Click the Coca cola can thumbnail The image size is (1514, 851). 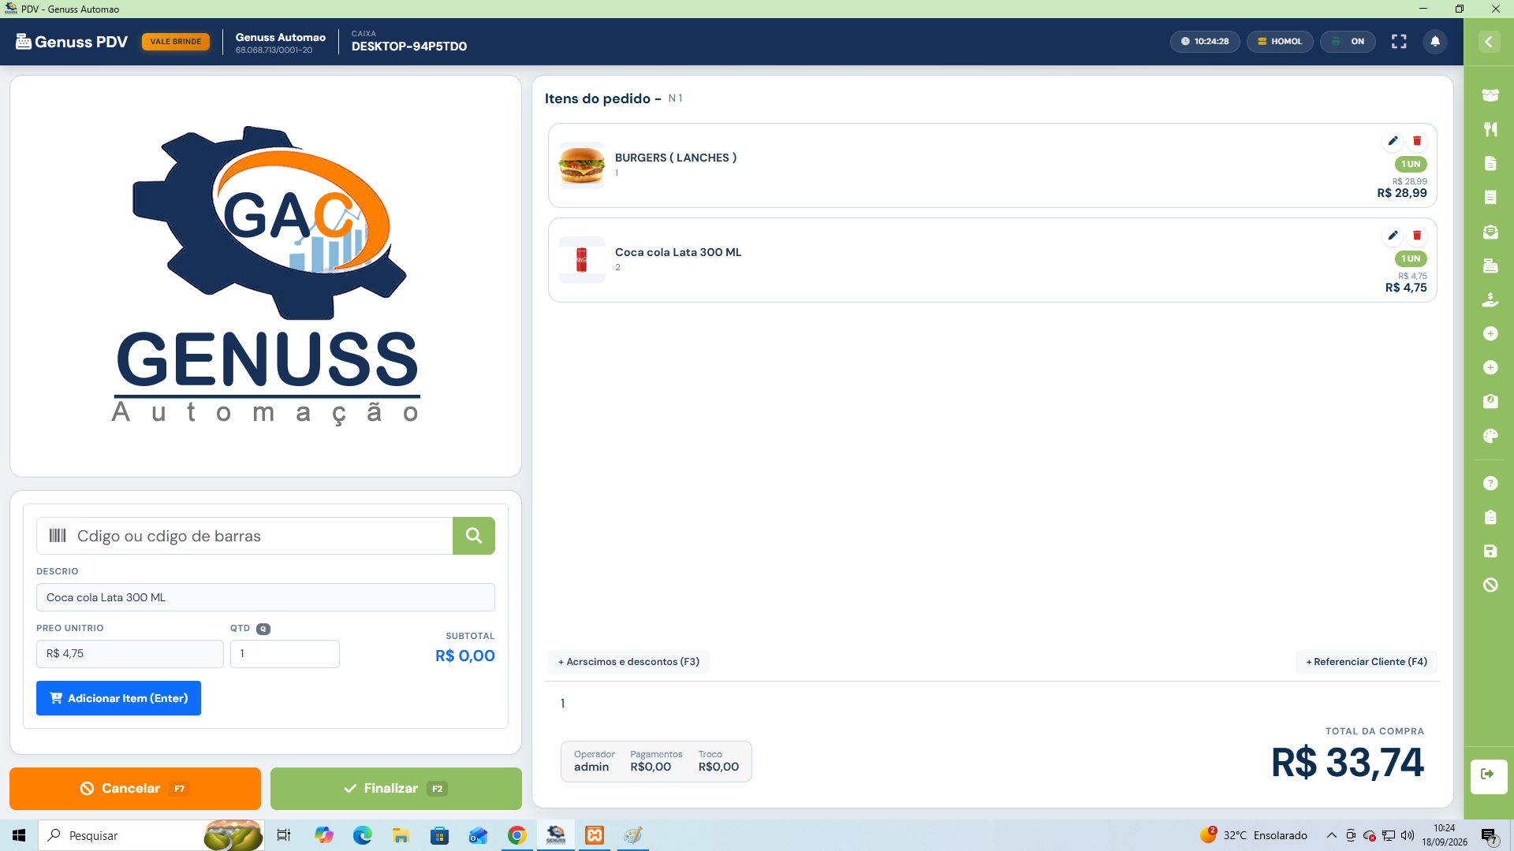582,260
